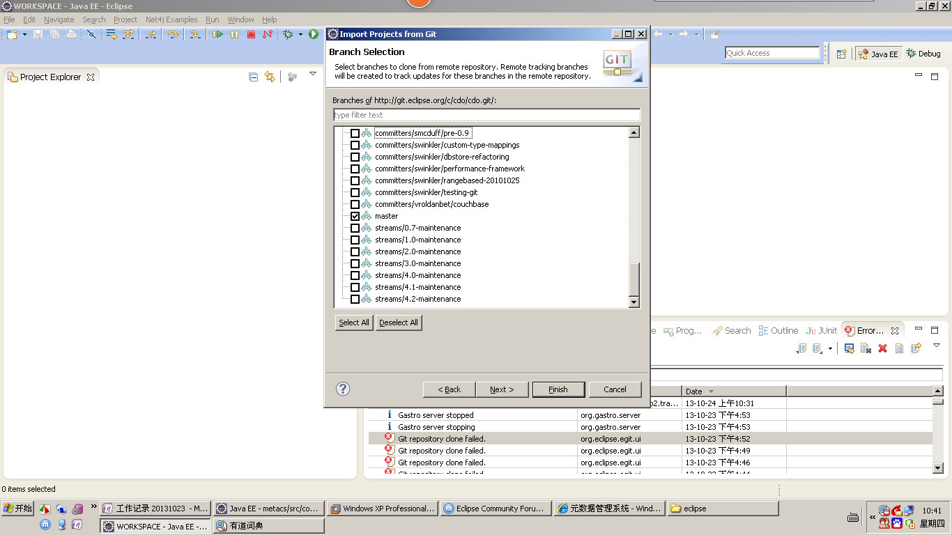Viewport: 952px width, 535px height.
Task: Check committers/swinkler/custom-type-mappings branch
Action: pyautogui.click(x=355, y=145)
